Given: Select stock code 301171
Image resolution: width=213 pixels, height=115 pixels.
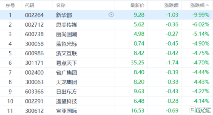Looking at the screenshot, I should click(x=34, y=63).
